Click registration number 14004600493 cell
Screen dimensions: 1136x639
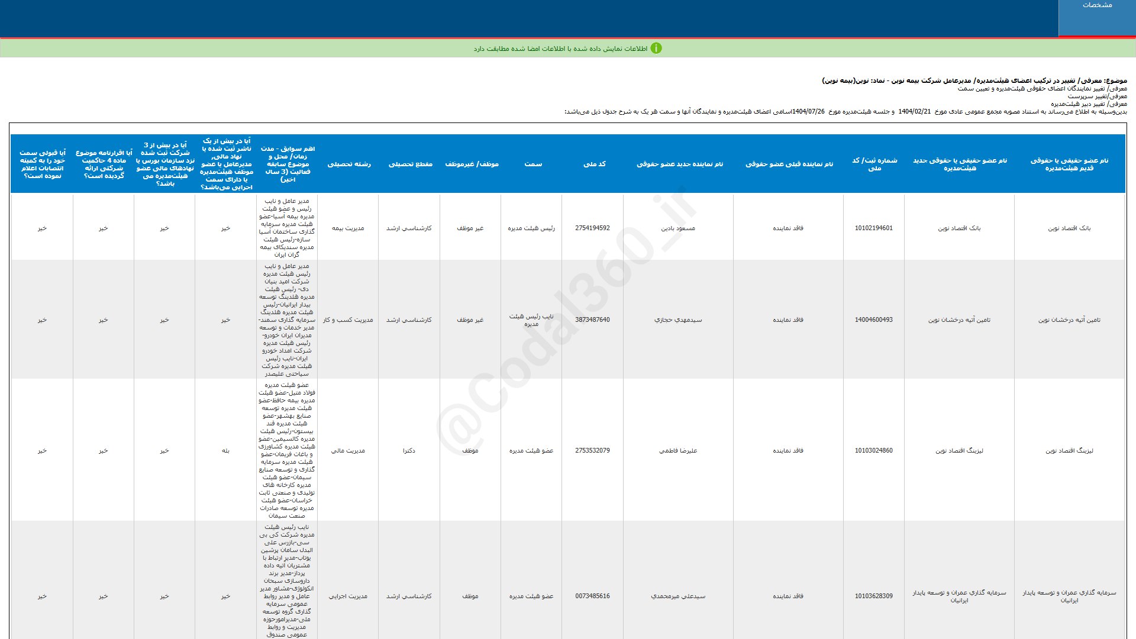click(874, 319)
